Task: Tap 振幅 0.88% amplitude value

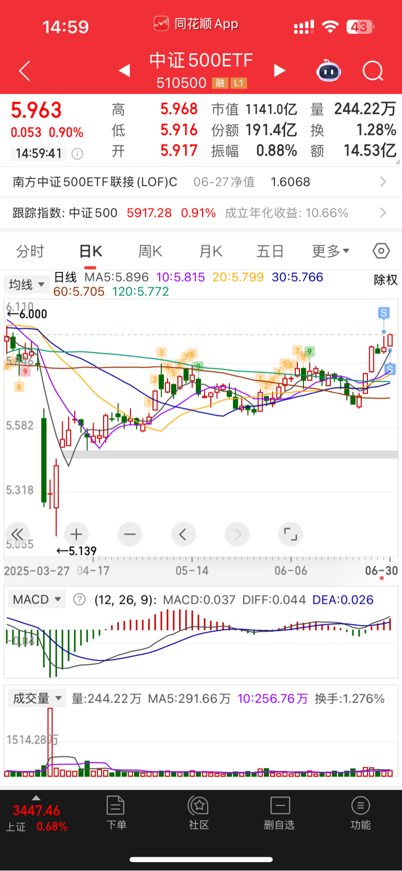Action: click(254, 151)
